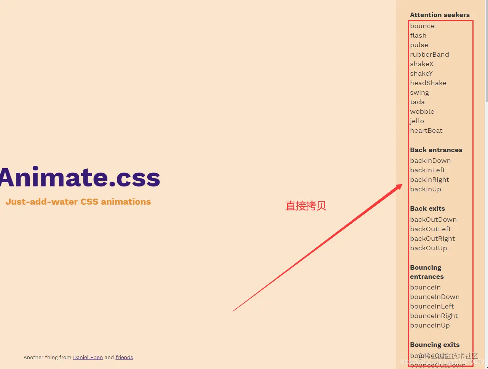This screenshot has width=488, height=369.
Task: Choose the bounceInDown animation
Action: point(435,297)
